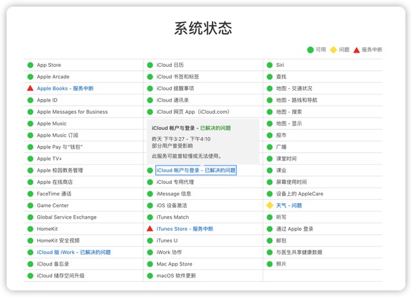Viewport: 412px width, 297px height.
Task: Click the green status dot for Siri
Action: click(x=270, y=65)
